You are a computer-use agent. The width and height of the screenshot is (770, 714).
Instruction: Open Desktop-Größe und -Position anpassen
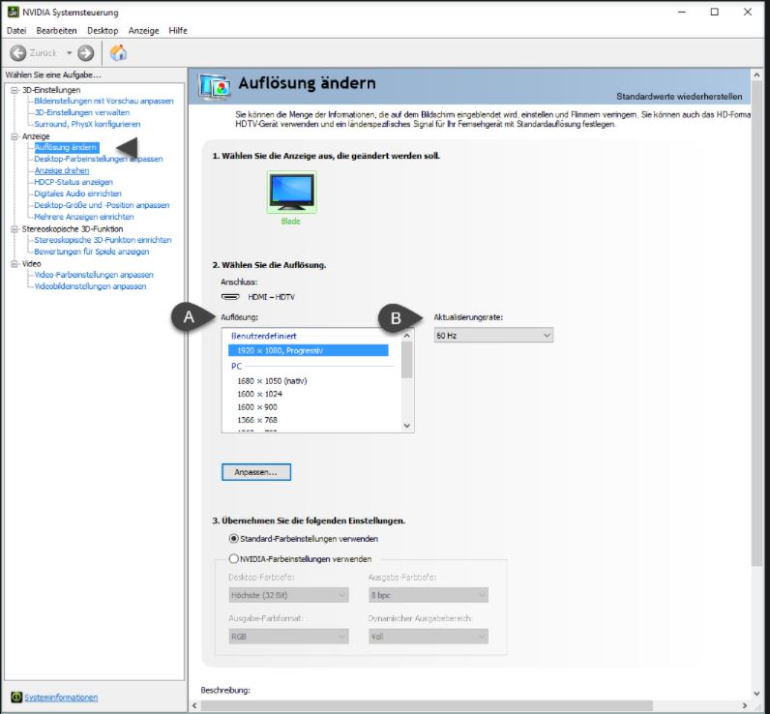(x=102, y=205)
